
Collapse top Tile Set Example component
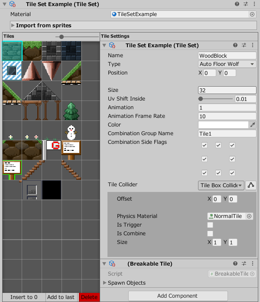tap(5, 4)
